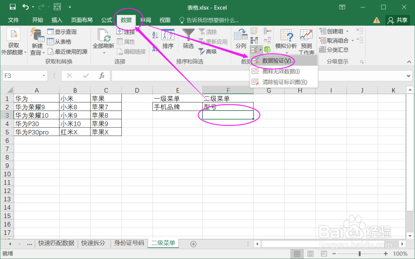Click the yellow warning triangle icon
Image resolution: width=415 pixels, height=259 pixels.
point(376,20)
